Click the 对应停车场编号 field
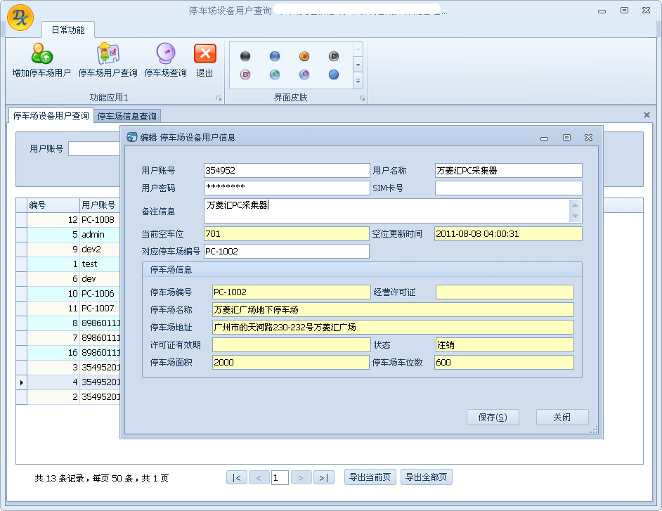The height and width of the screenshot is (511, 662). 287,251
